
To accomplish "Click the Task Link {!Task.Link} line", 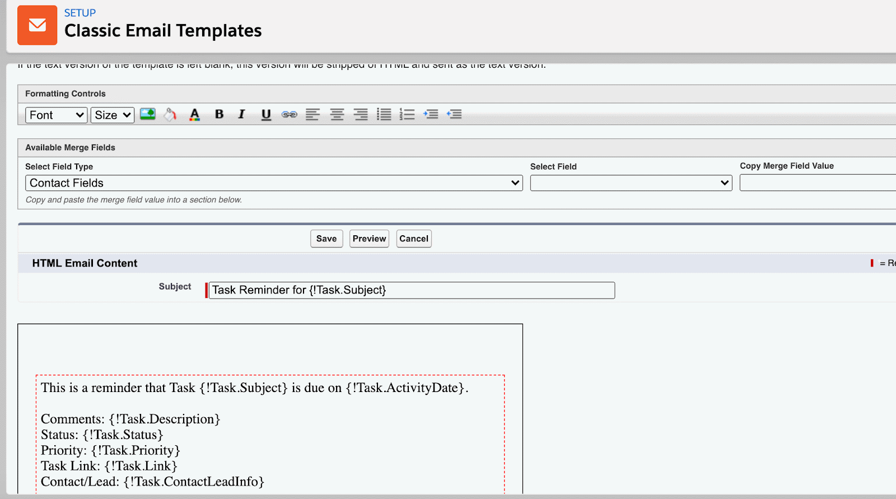I will tap(109, 466).
